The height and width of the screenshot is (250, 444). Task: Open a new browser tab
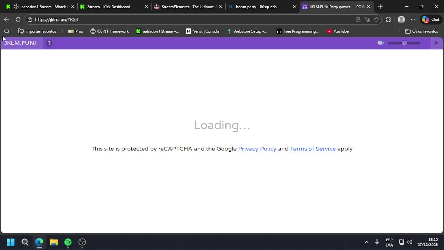pos(380,7)
